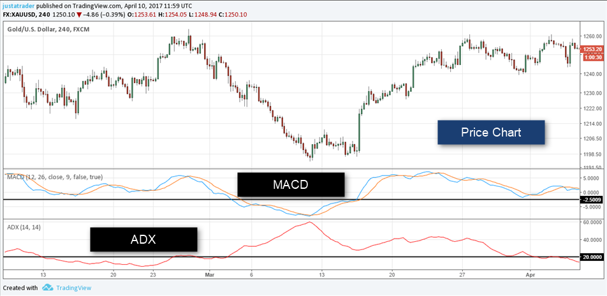Open the TradingView link at bottom
Screen dimensions: 607x296
point(73,288)
